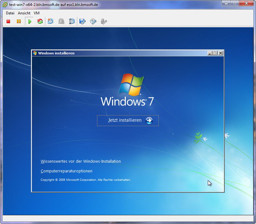Click the Copyright 2009 Microsoft Corporation text
Screen dimensions: 256x224
click(x=85, y=180)
